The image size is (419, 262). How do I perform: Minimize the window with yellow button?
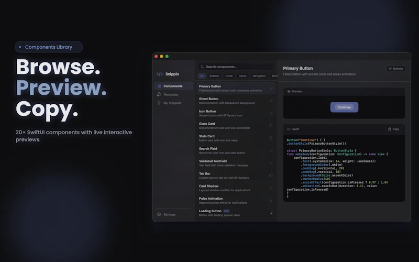tap(161, 57)
